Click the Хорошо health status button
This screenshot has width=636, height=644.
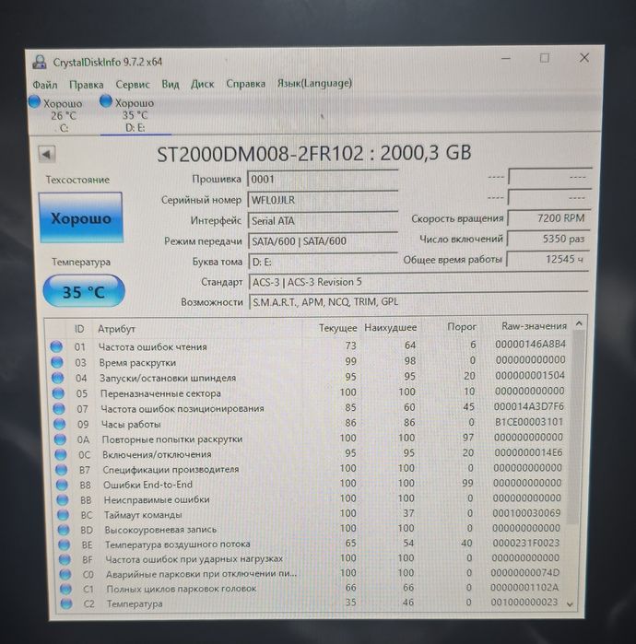coord(80,217)
